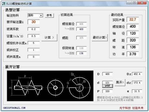Maximize the TLSS螺旋输送机计算 window

134,3
